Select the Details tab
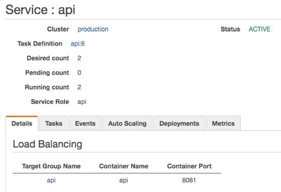281x192 pixels. (22, 123)
